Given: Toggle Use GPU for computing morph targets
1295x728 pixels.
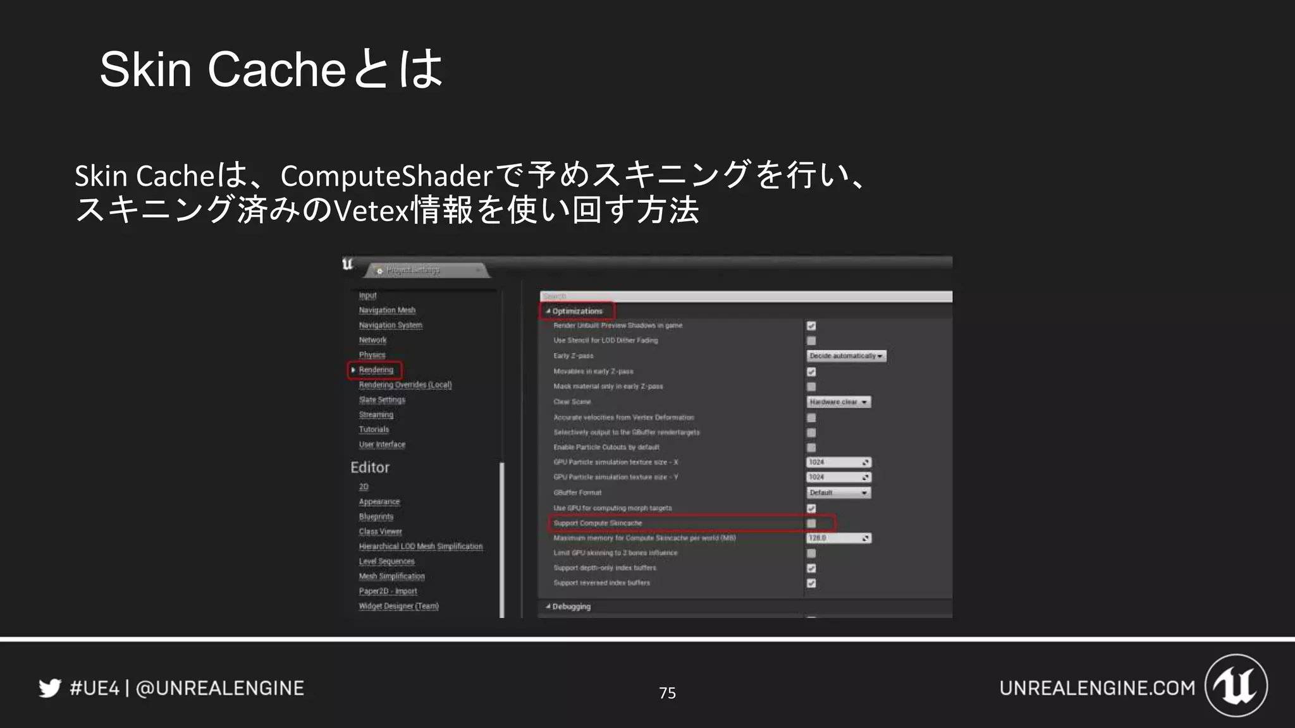Looking at the screenshot, I should pos(811,509).
